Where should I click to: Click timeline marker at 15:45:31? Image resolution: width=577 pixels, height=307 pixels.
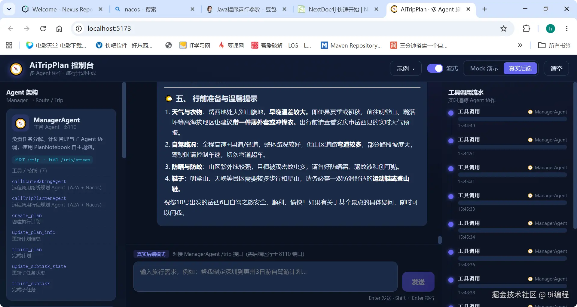[451, 169]
